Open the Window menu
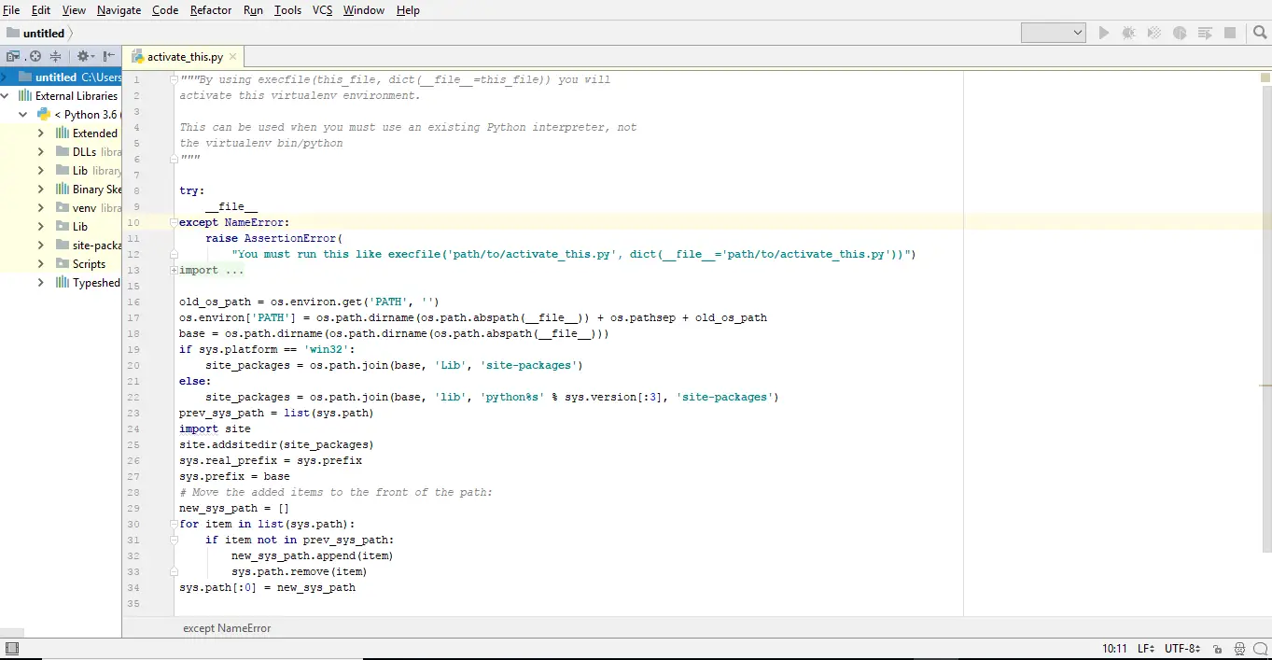Viewport: 1272px width, 660px height. (364, 10)
